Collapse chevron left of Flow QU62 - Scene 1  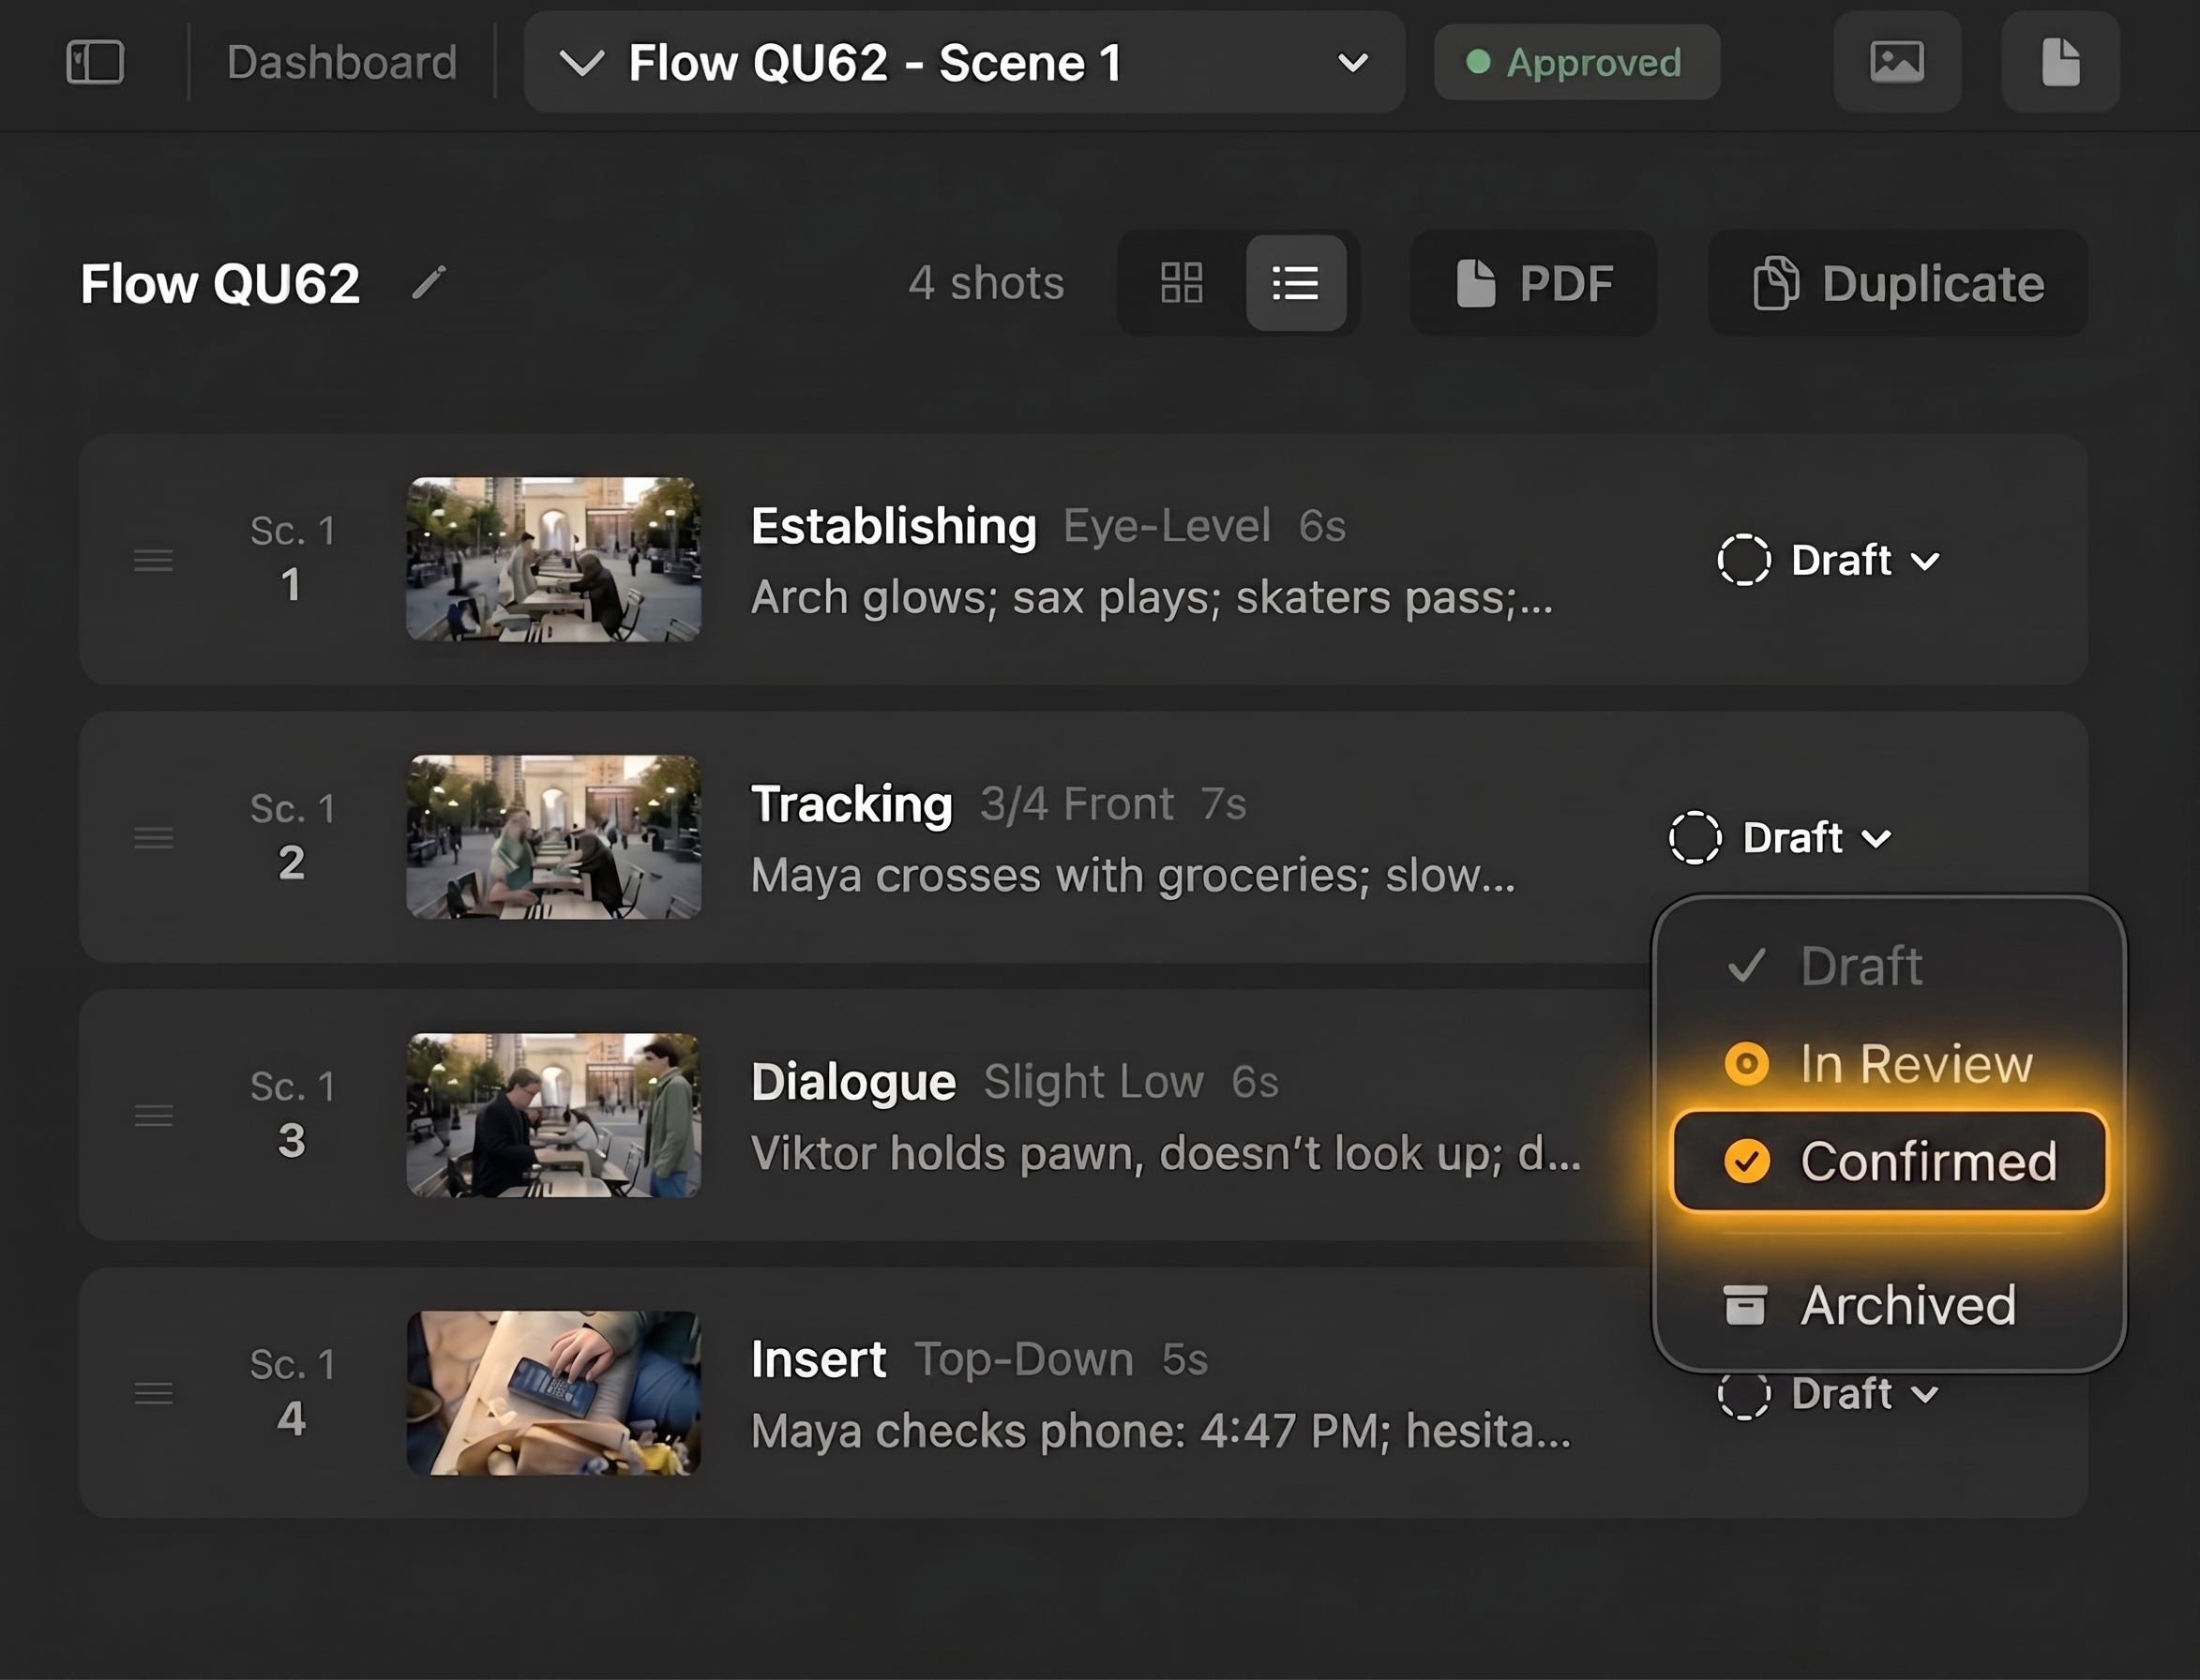tap(581, 63)
